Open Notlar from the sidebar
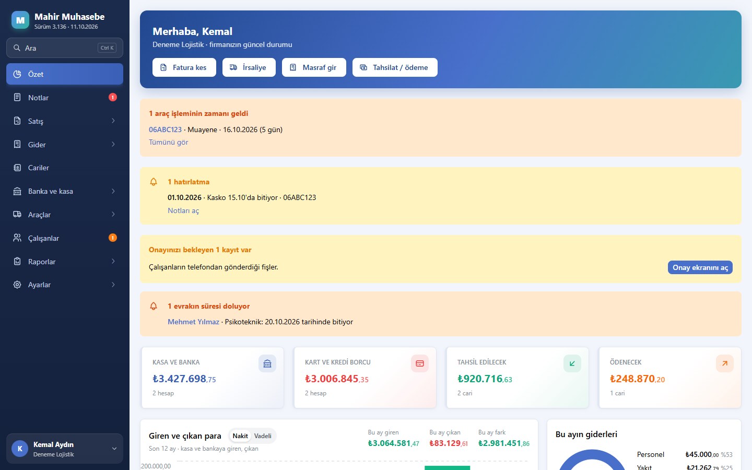Viewport: 752px width, 470px height. coord(65,98)
